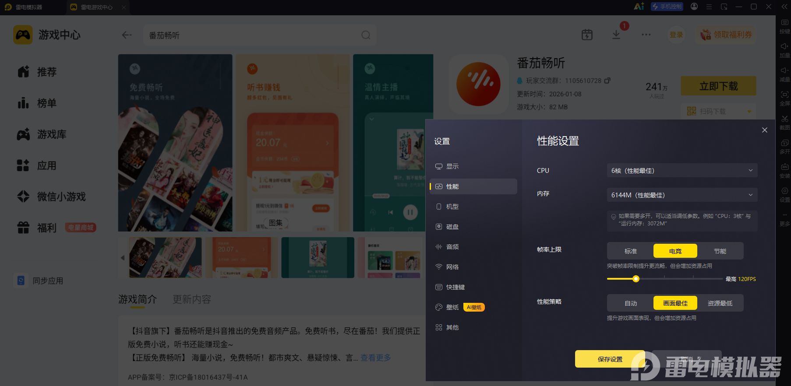Set performance strategy to 画面最佳
791x386 pixels.
[x=675, y=303]
